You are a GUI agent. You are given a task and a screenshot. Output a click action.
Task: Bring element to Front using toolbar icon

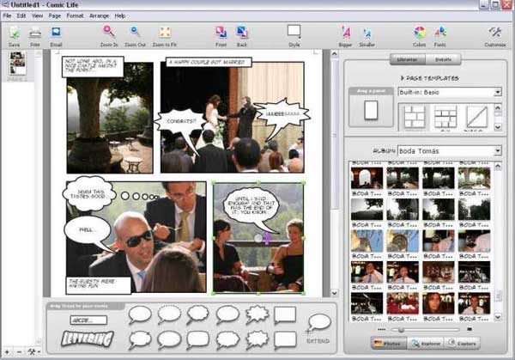[221, 33]
